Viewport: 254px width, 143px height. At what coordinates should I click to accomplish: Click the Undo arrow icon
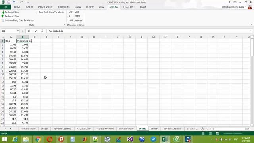[x=14, y=2]
